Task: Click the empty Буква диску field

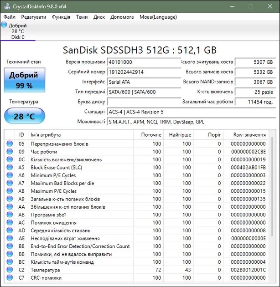Action: coord(144,102)
